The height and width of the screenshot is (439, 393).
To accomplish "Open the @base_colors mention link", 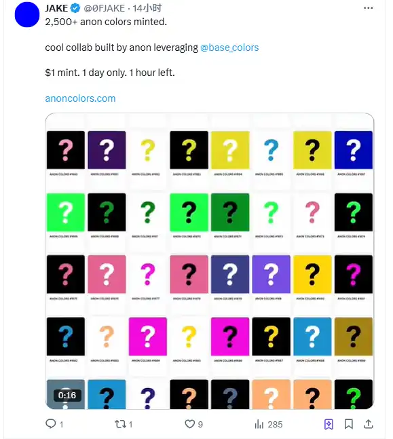I will coord(229,47).
